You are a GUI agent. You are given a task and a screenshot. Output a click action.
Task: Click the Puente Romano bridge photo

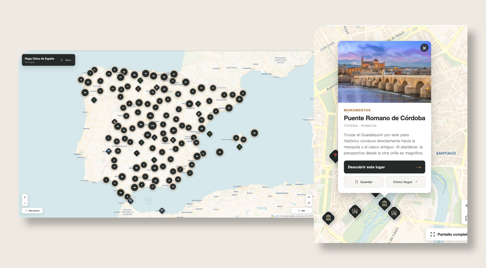click(385, 72)
